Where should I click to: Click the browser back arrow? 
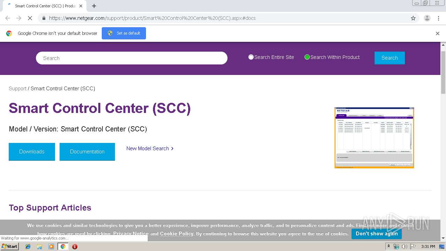8,18
